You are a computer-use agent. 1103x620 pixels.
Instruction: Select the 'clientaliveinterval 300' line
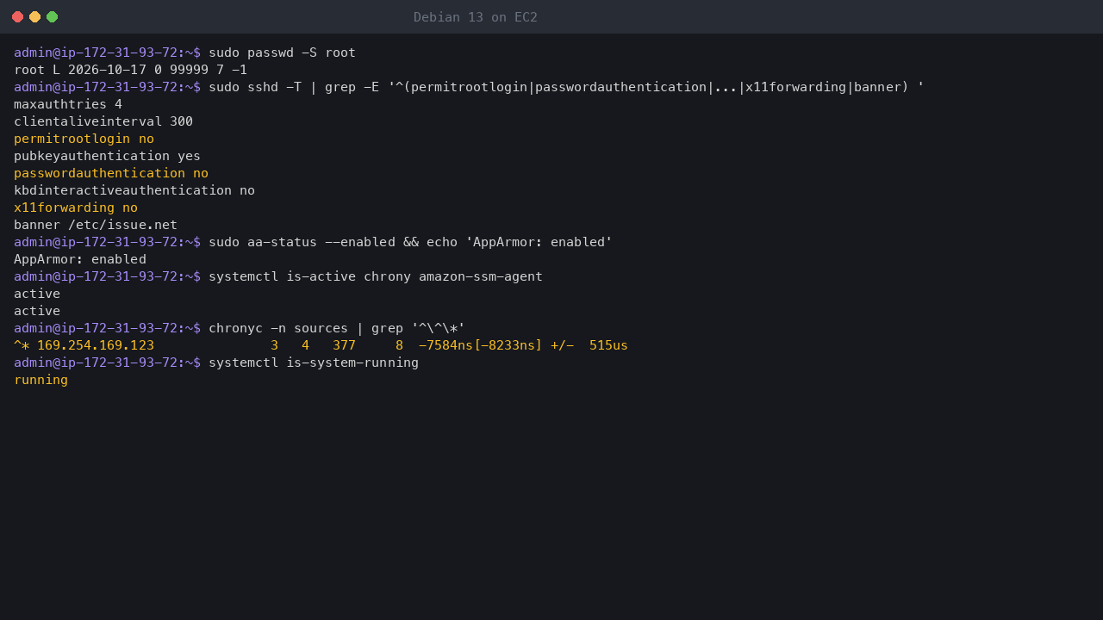[x=103, y=121]
